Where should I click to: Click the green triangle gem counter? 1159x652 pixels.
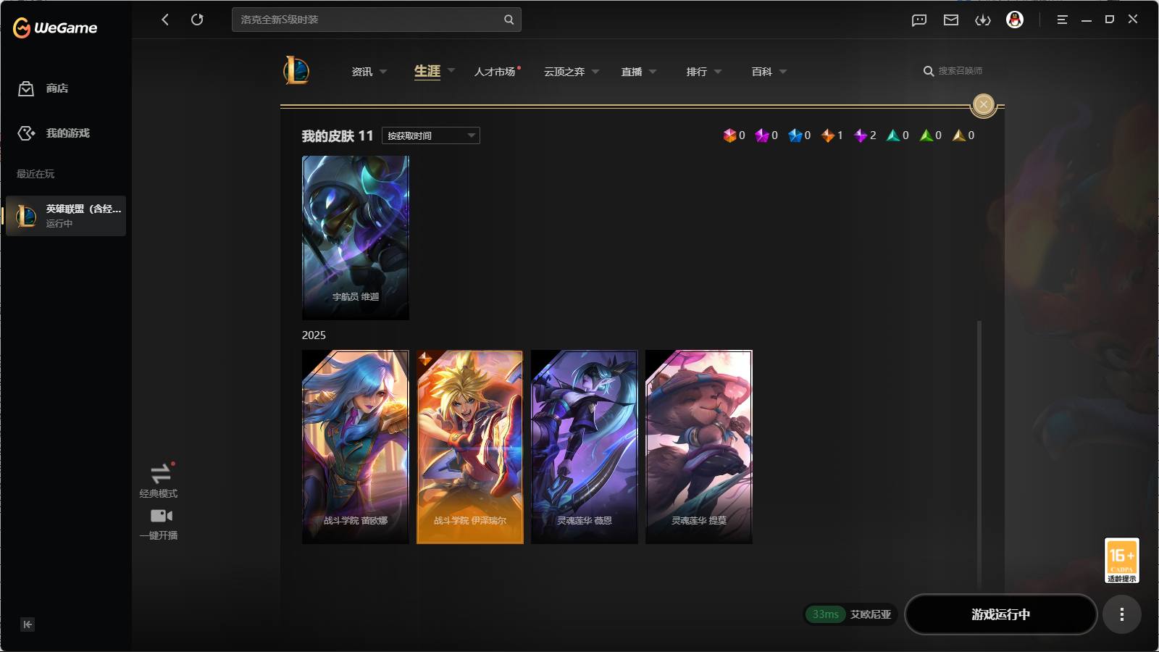click(931, 135)
